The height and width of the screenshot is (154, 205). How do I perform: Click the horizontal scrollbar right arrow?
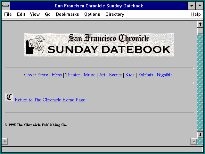pos(194,141)
